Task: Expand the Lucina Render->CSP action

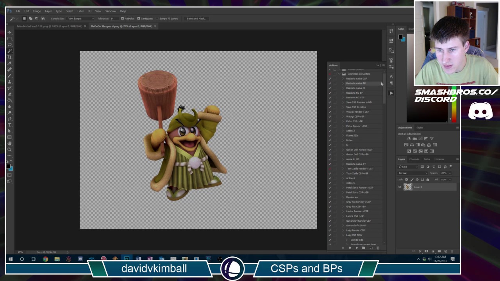Action: click(x=343, y=212)
